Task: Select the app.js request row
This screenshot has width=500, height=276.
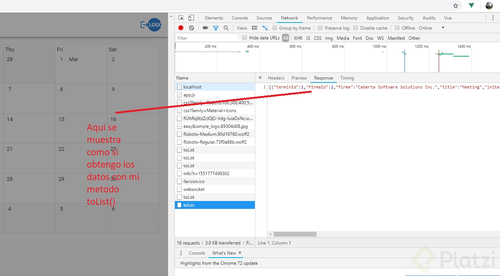Action: [x=215, y=95]
